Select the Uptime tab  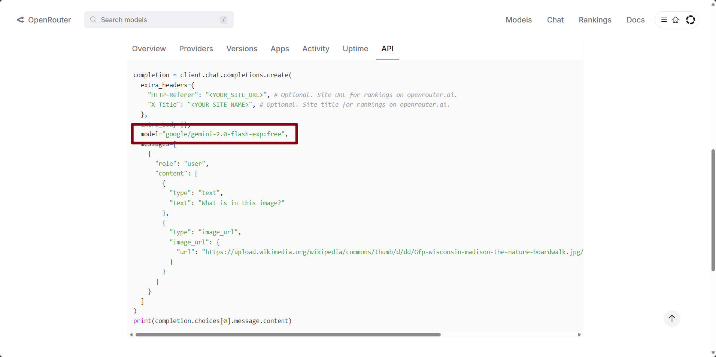pyautogui.click(x=355, y=49)
